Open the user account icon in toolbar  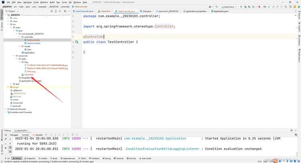point(210,7)
